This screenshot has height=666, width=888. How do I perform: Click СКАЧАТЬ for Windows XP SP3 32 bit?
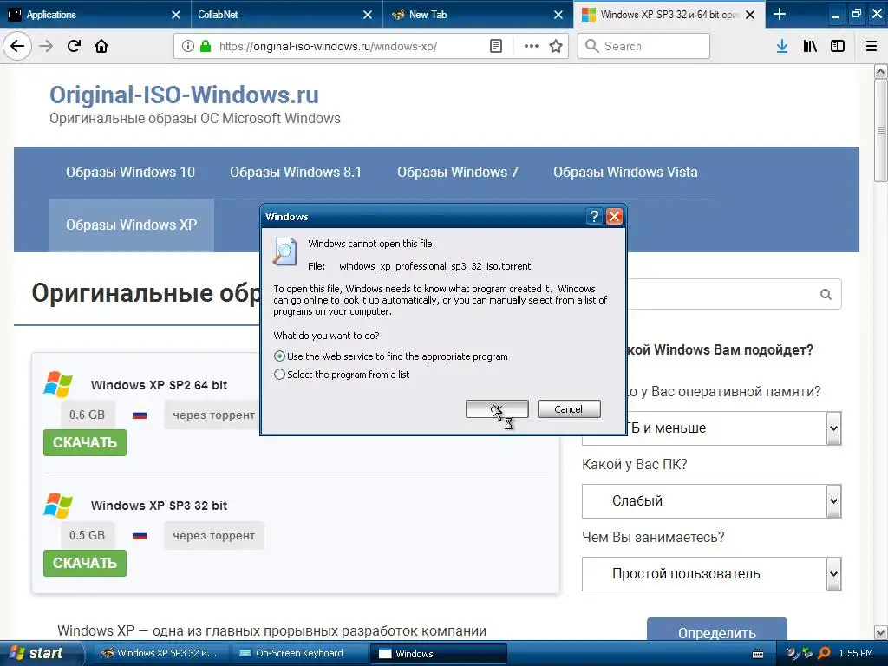pos(85,563)
